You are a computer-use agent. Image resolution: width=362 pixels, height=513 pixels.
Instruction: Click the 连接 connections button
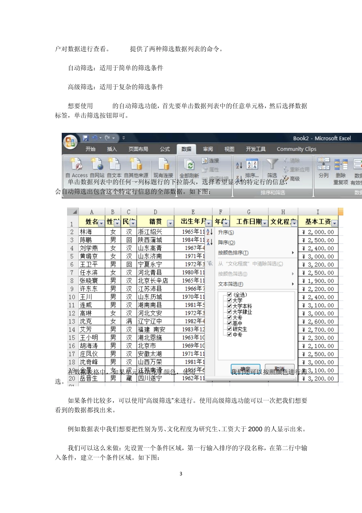coord(211,161)
